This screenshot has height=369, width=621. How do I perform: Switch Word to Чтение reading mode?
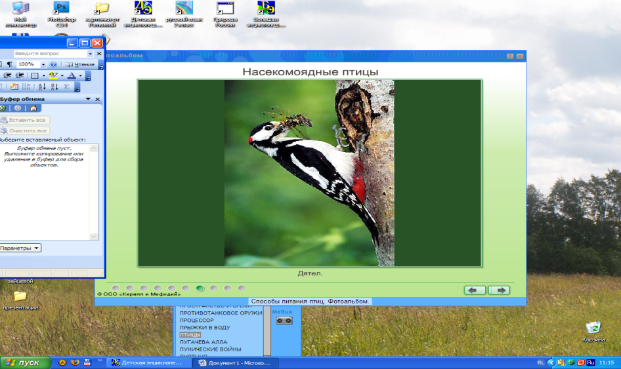[80, 64]
